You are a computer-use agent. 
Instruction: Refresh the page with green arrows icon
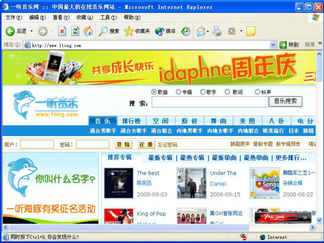coord(75,31)
